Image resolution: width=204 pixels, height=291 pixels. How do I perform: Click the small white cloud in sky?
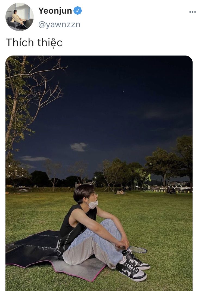78,147
